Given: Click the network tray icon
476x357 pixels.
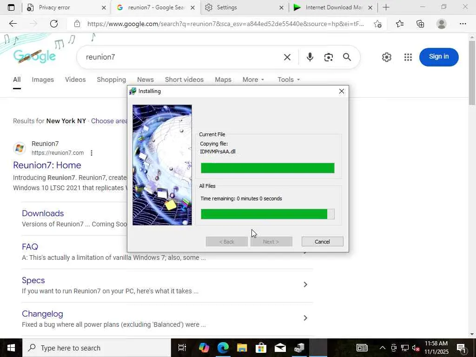Looking at the screenshot, I should coord(405,348).
